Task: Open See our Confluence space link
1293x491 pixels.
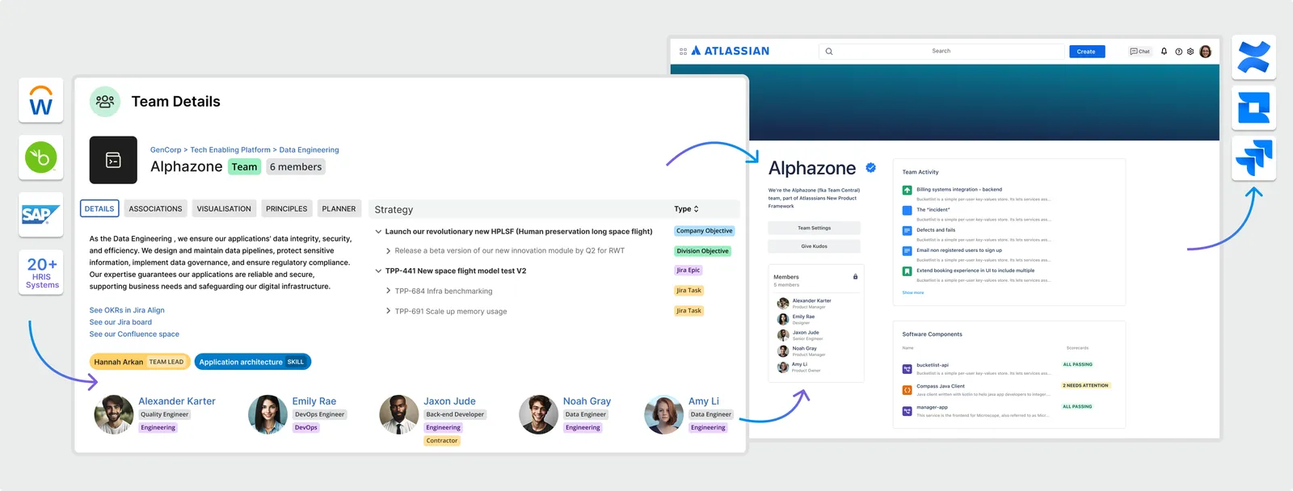Action: click(134, 334)
